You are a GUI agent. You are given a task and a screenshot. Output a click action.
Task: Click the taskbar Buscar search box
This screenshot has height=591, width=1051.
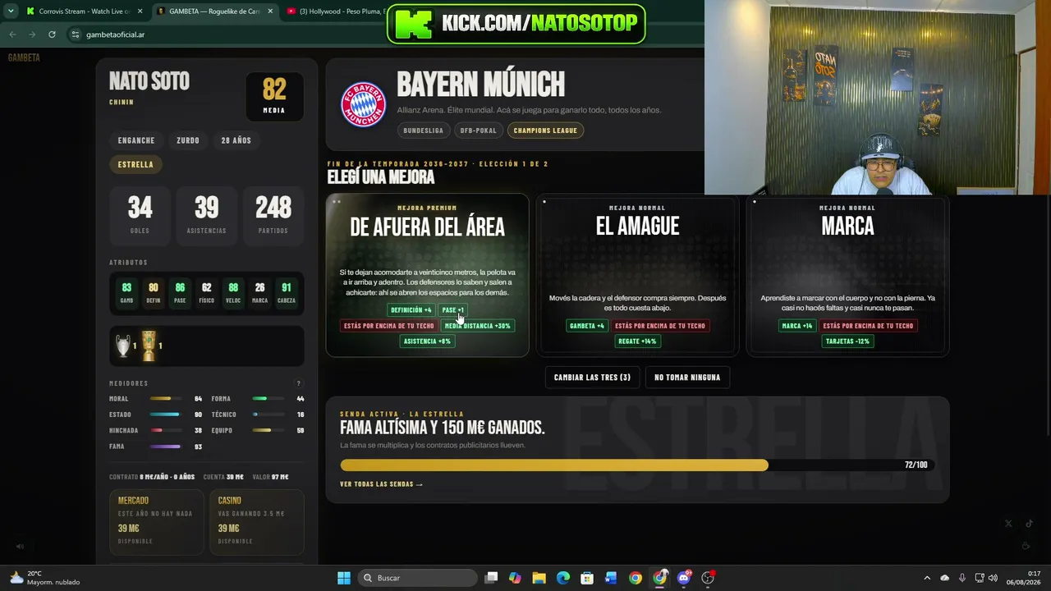(x=418, y=578)
